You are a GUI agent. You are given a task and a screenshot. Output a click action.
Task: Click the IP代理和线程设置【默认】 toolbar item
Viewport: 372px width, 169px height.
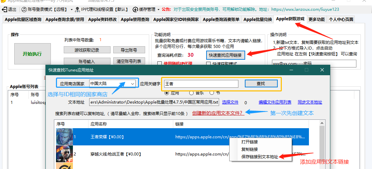(101, 10)
